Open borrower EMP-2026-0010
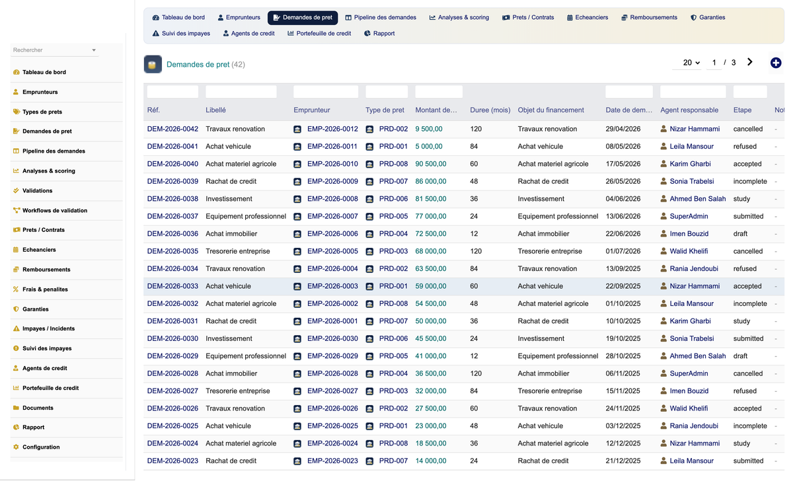The width and height of the screenshot is (793, 491). (x=332, y=164)
